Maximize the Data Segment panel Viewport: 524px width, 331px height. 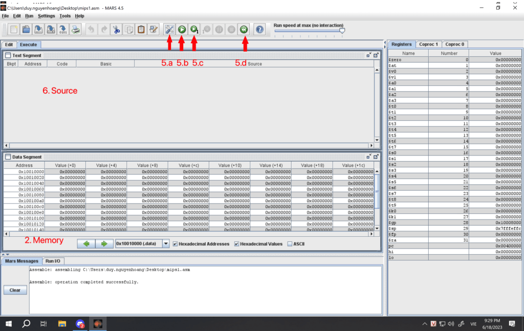point(376,157)
